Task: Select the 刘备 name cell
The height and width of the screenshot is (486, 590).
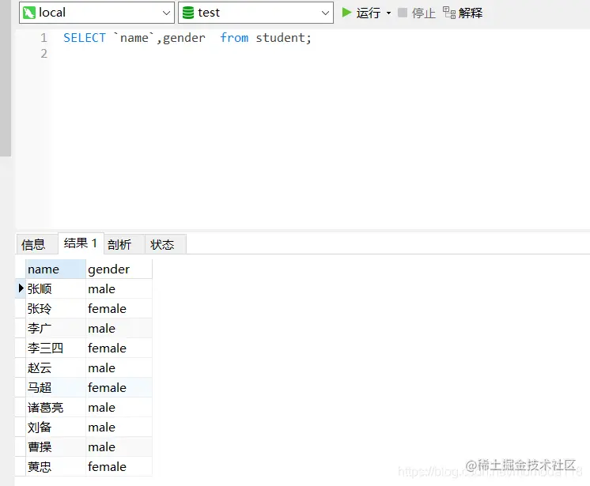Action: pyautogui.click(x=55, y=427)
